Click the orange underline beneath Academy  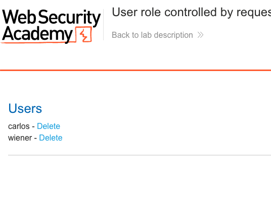[x=38, y=42]
